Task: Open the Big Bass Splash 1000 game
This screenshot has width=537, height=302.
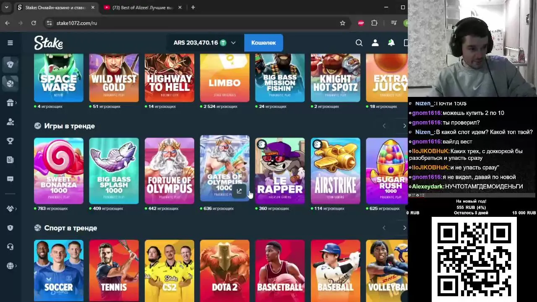Action: pyautogui.click(x=114, y=171)
